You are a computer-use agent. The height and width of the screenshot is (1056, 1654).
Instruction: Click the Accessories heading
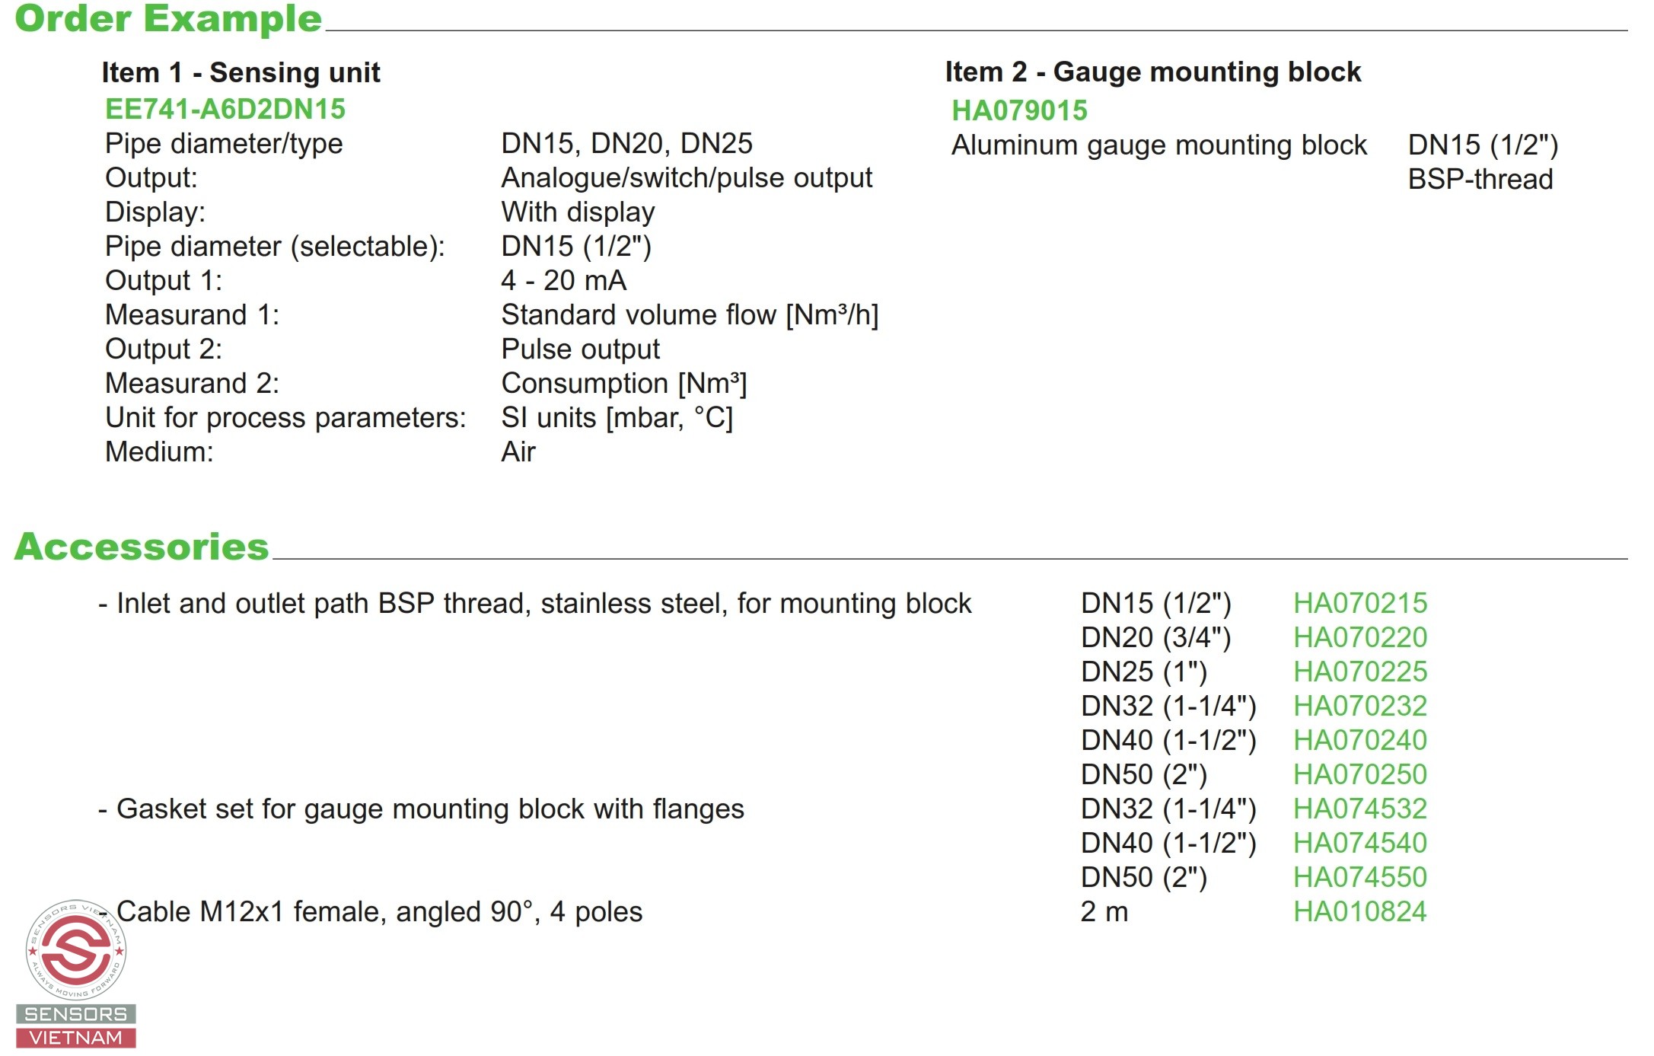tap(142, 547)
